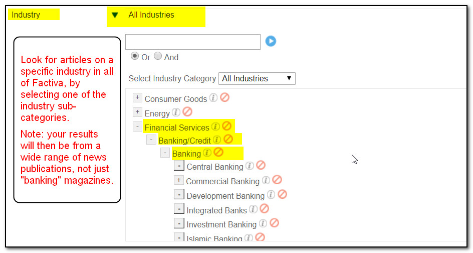
Task: Select the And radio button
Action: (158, 56)
